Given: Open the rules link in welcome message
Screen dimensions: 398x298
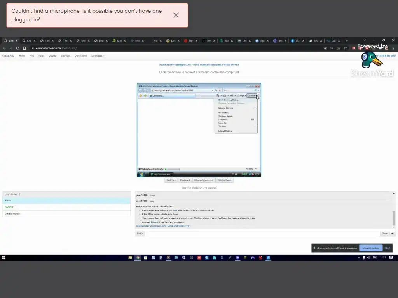Looking at the screenshot, I should (x=175, y=210).
